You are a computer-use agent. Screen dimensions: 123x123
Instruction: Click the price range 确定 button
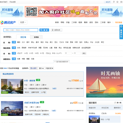pyautogui.click(x=84, y=53)
